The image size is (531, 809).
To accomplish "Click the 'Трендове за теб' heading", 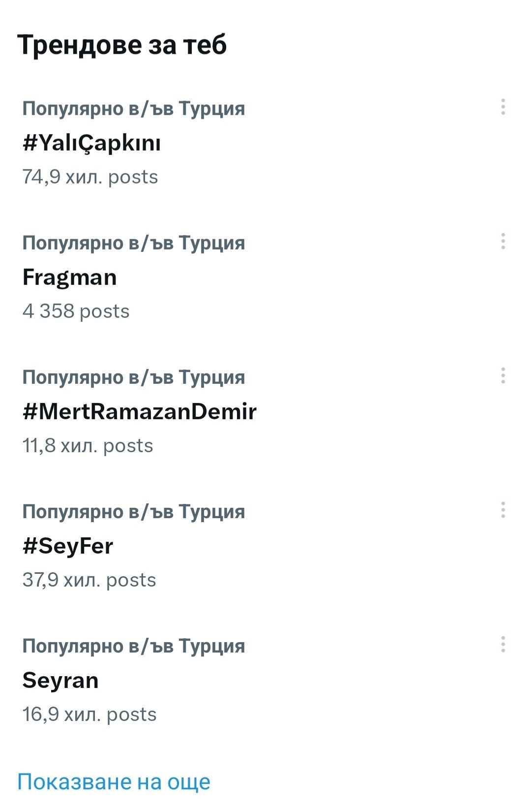I will tap(122, 45).
